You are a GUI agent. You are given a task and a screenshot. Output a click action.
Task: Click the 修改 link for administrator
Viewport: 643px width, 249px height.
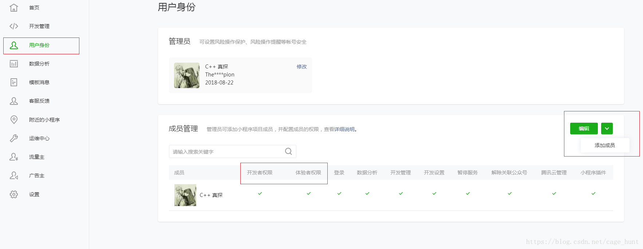(x=301, y=67)
